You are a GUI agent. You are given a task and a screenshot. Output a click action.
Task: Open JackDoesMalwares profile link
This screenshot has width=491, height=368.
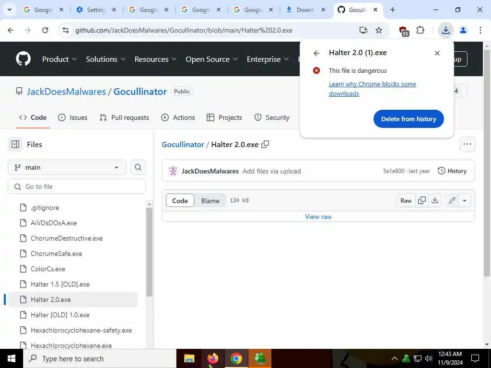[x=66, y=92]
